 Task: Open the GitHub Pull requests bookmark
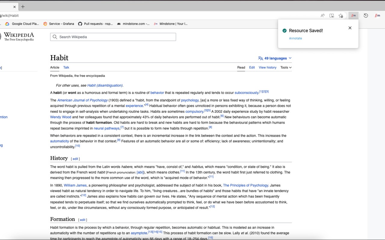tap(95, 24)
